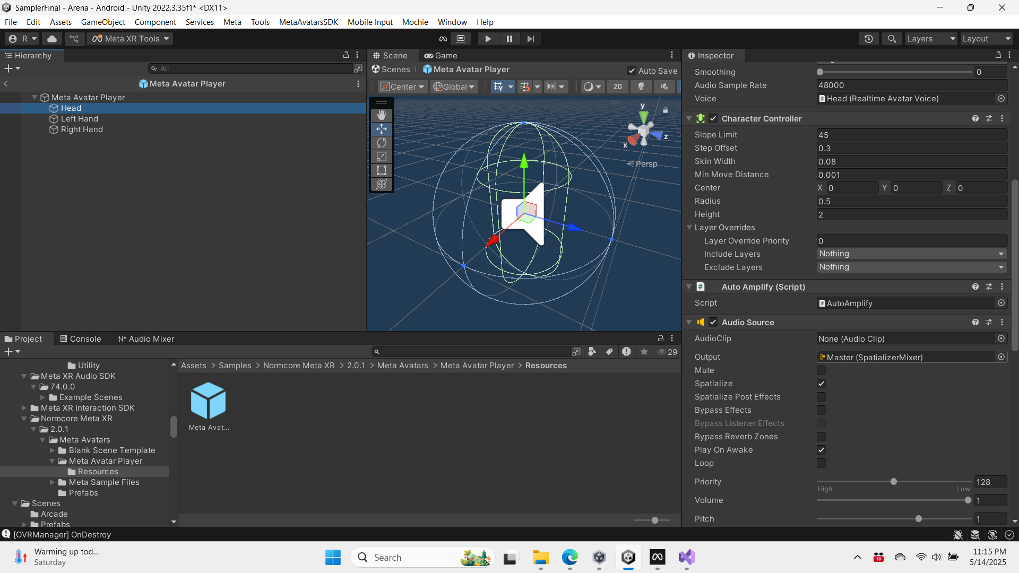Screen dimensions: 1019x573
Task: Click the Voice object picker circle
Action: point(1001,99)
